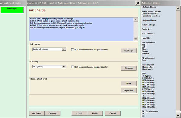
Task: Click 'Initial Setting :' entry
Action: [x=148, y=25]
